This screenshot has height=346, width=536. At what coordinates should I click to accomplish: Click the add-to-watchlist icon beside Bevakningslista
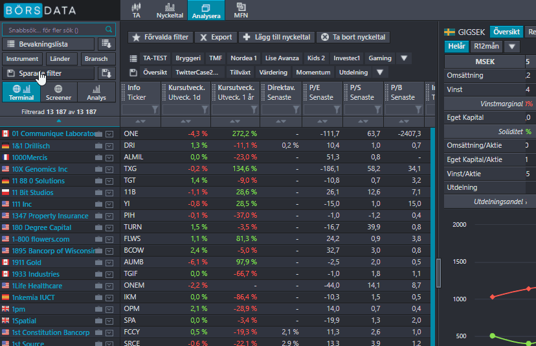click(x=106, y=44)
